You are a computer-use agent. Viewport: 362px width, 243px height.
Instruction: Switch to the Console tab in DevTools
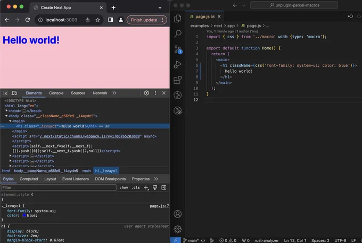[56, 93]
